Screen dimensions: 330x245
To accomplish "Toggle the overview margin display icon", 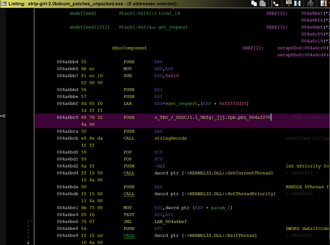I will coord(324,3).
